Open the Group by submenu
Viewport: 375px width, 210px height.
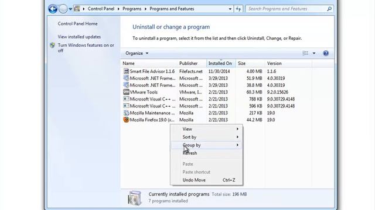point(206,145)
